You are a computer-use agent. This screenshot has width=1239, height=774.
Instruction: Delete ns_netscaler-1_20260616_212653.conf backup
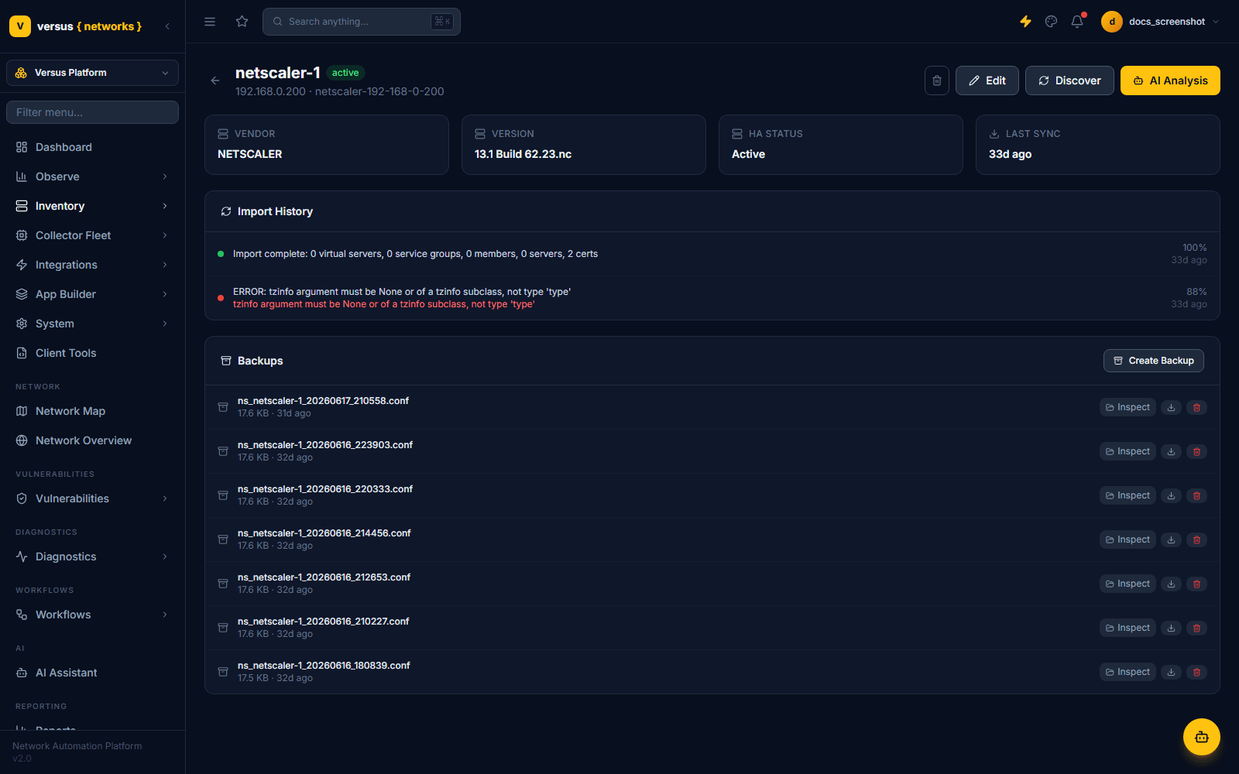click(x=1197, y=584)
